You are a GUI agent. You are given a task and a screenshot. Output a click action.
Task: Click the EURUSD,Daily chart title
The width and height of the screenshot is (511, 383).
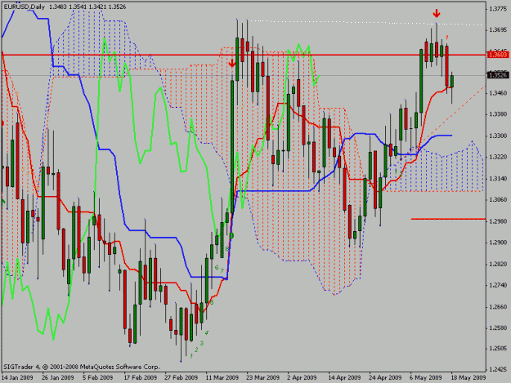(24, 7)
